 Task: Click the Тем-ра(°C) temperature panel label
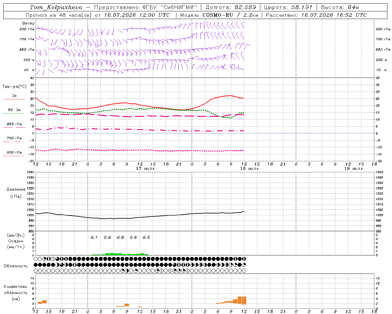(x=14, y=87)
